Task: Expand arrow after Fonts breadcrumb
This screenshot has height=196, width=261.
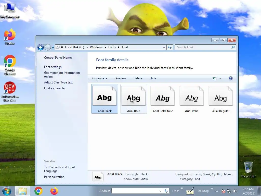Action: click(x=119, y=47)
